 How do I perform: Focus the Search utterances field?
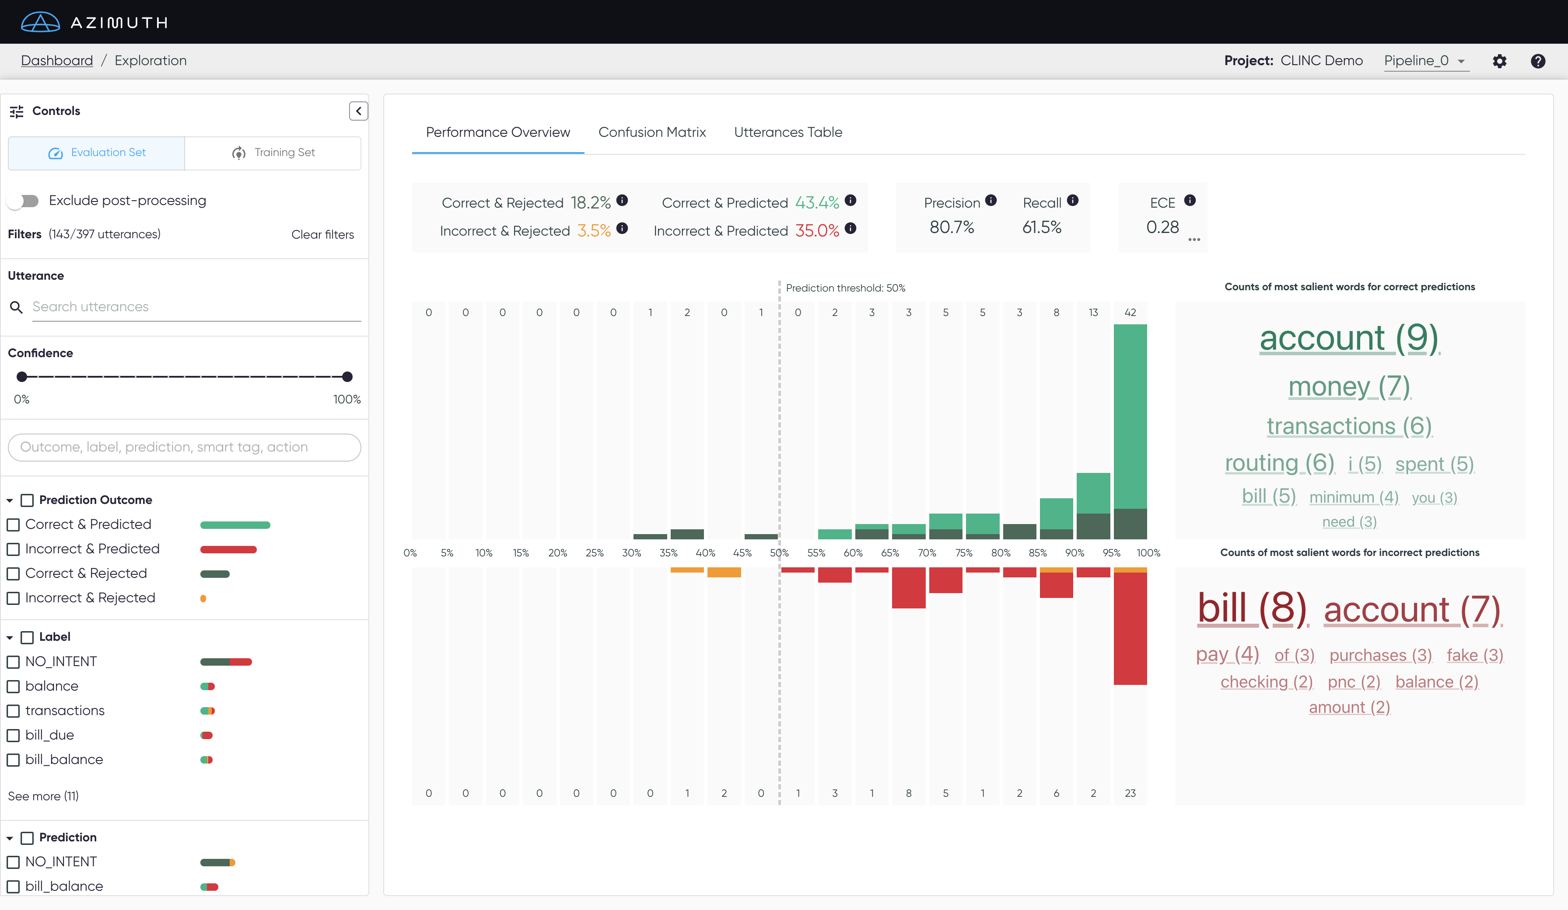coord(196,307)
